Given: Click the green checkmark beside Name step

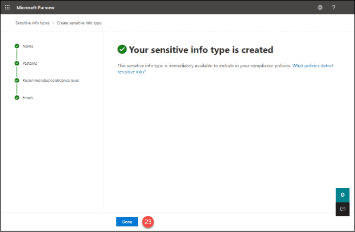Looking at the screenshot, I should 17,46.
